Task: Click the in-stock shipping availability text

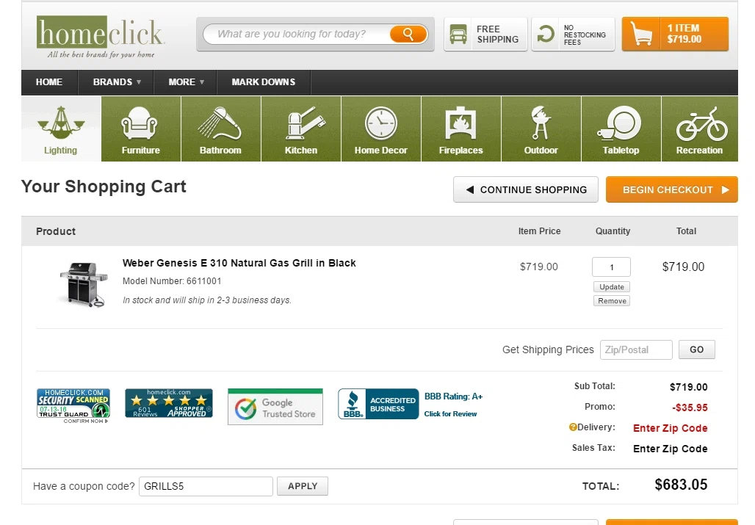Action: pos(207,300)
